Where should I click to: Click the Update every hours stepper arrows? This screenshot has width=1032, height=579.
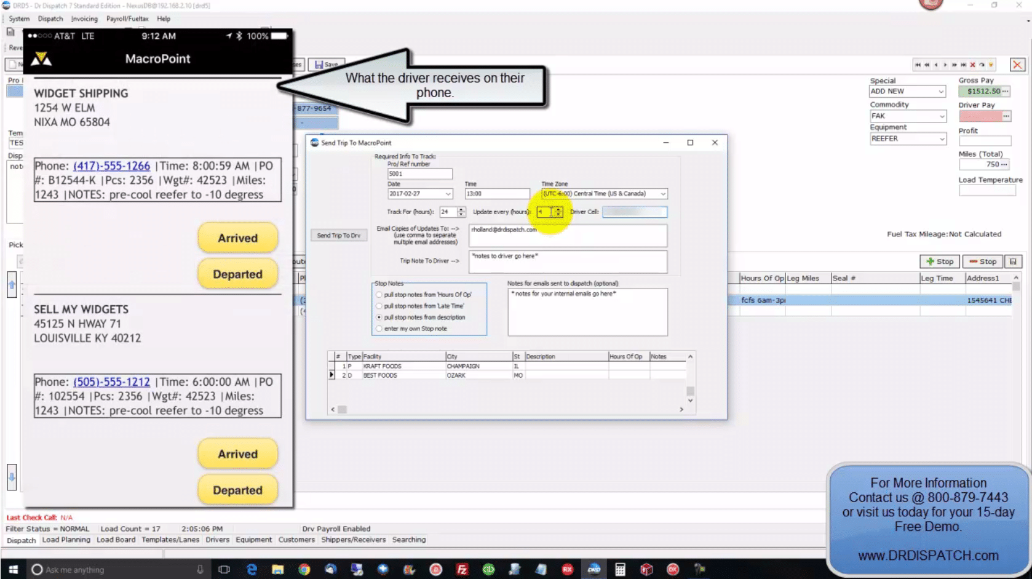[558, 212]
